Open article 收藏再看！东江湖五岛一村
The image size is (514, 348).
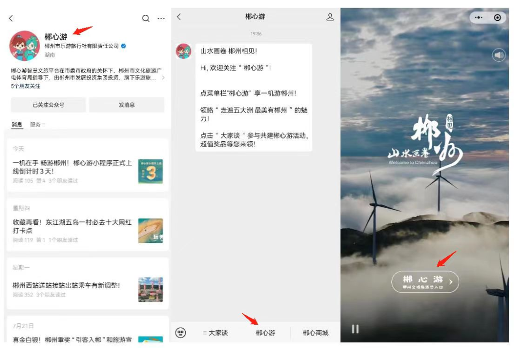72,226
